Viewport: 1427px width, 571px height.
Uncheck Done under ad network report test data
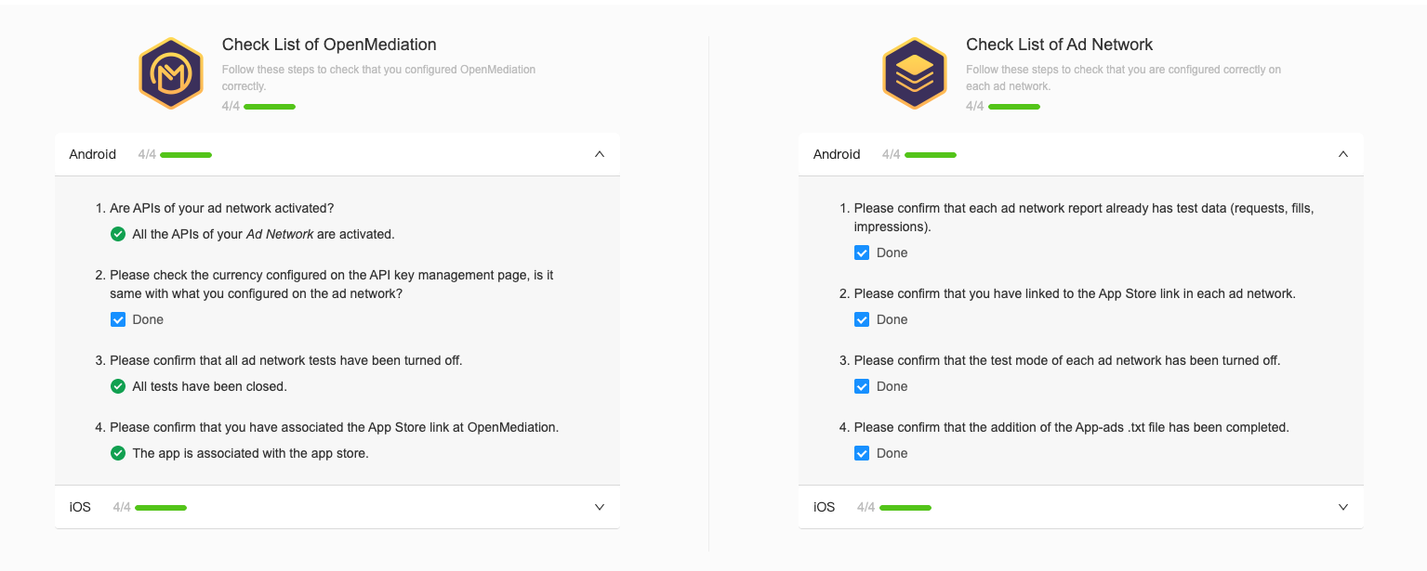[x=862, y=253]
